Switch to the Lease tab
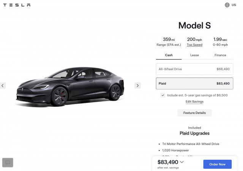Image resolution: width=243 pixels, height=171 pixels. coord(194,55)
